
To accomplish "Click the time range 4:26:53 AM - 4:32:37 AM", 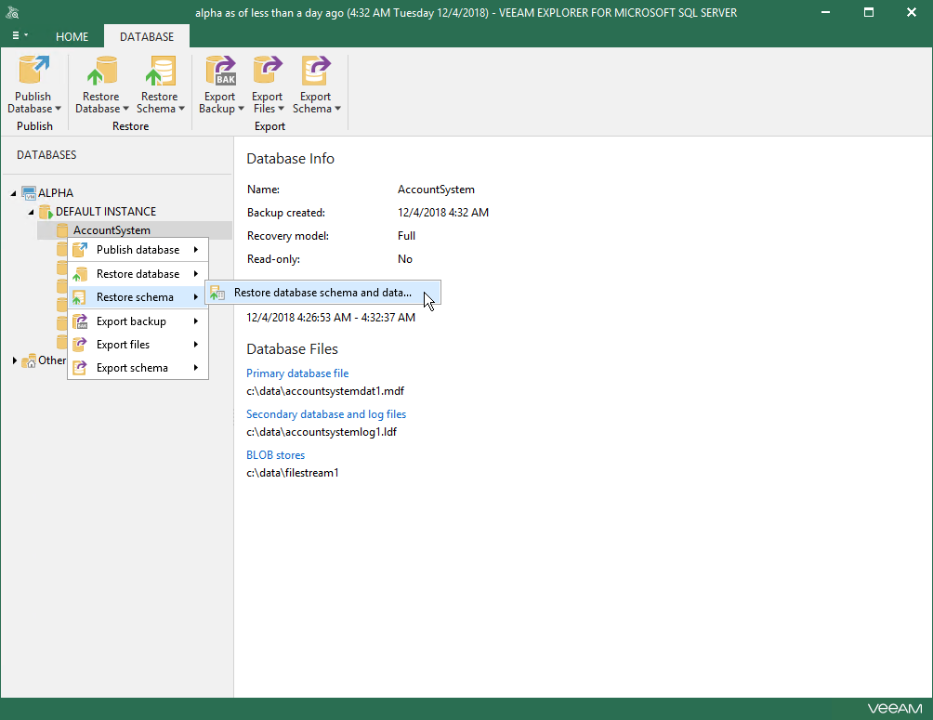I will point(331,317).
